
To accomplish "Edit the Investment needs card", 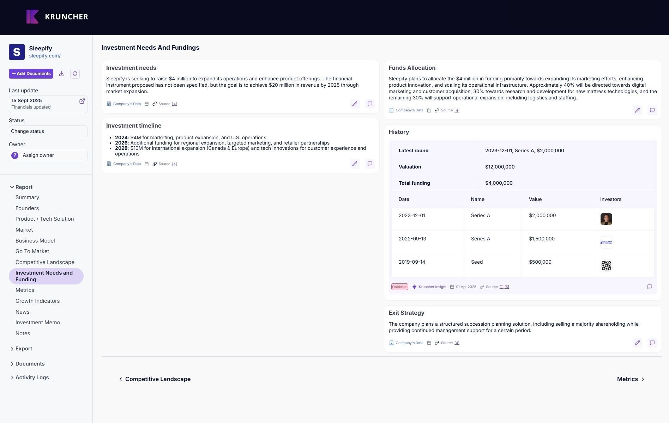I will pos(355,104).
